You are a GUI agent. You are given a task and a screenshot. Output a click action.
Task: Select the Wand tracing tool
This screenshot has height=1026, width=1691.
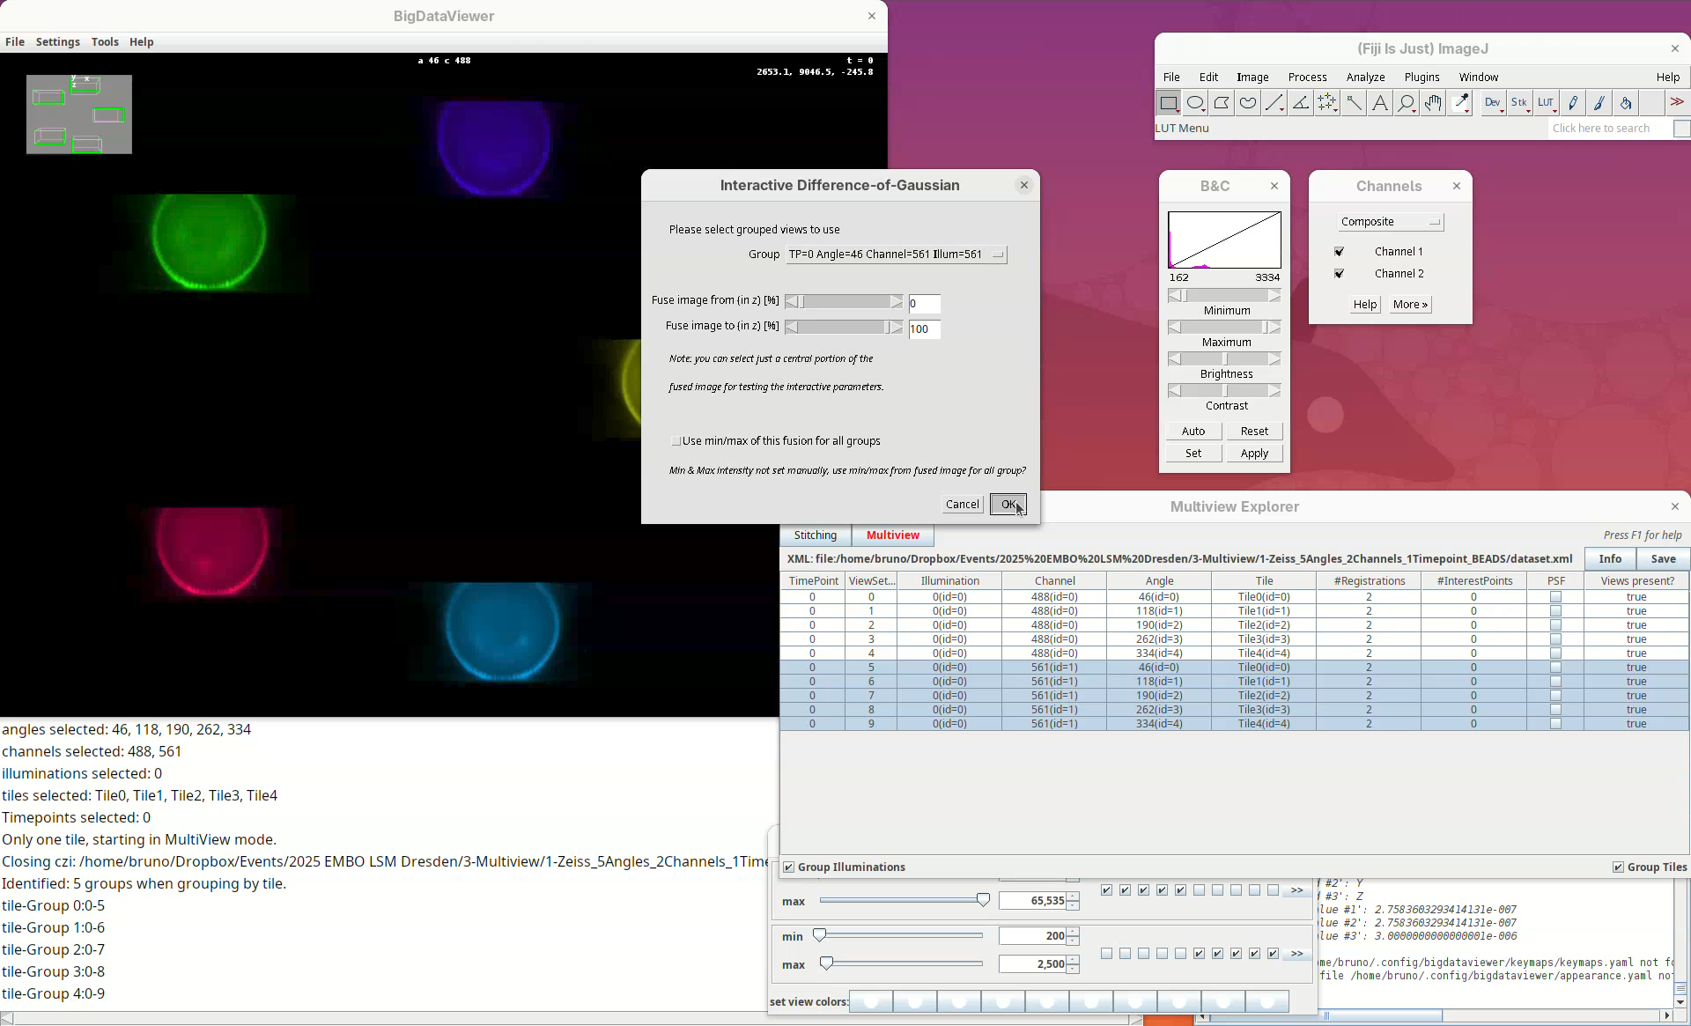[x=1354, y=103]
